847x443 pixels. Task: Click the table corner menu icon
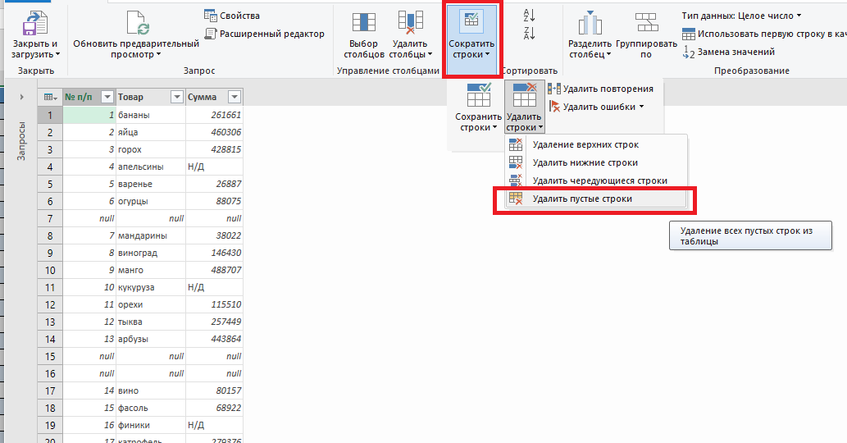coord(50,98)
